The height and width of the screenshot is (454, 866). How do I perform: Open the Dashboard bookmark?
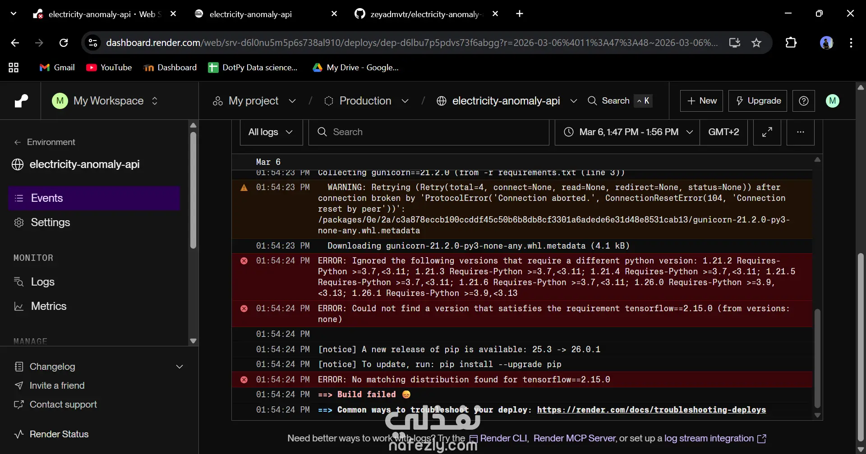(170, 68)
